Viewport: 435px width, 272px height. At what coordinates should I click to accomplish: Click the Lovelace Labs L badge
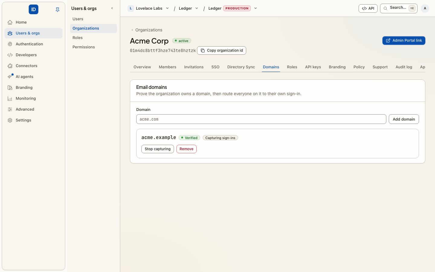[130, 8]
